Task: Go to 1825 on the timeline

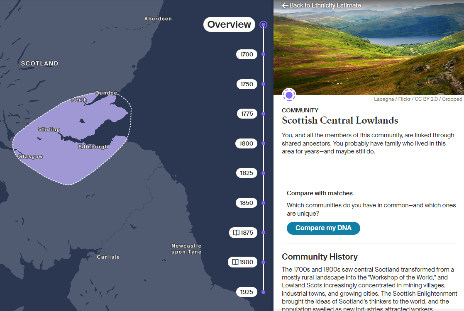Action: [x=247, y=173]
